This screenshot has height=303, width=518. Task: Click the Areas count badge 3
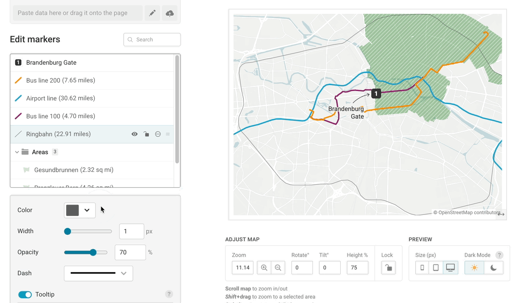pos(55,152)
